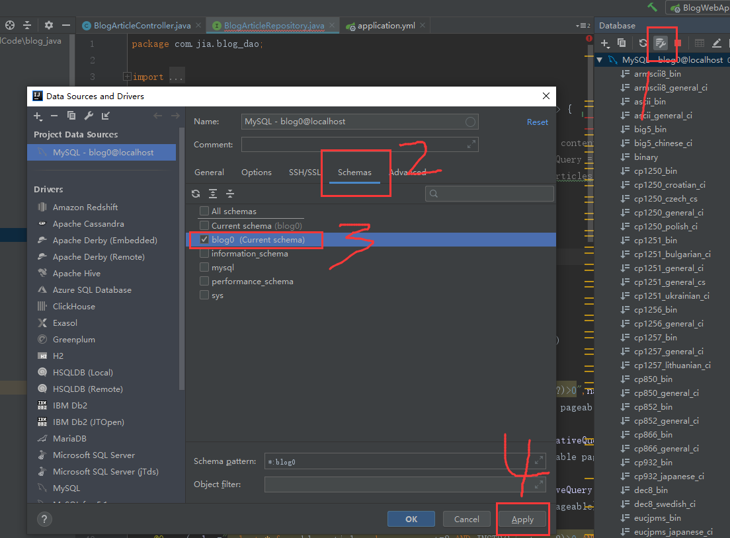Expand the Object filter field
This screenshot has width=730, height=538.
pyautogui.click(x=539, y=484)
